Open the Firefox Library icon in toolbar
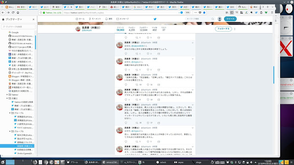The width and height of the screenshot is (294, 165). [x=227, y=12]
